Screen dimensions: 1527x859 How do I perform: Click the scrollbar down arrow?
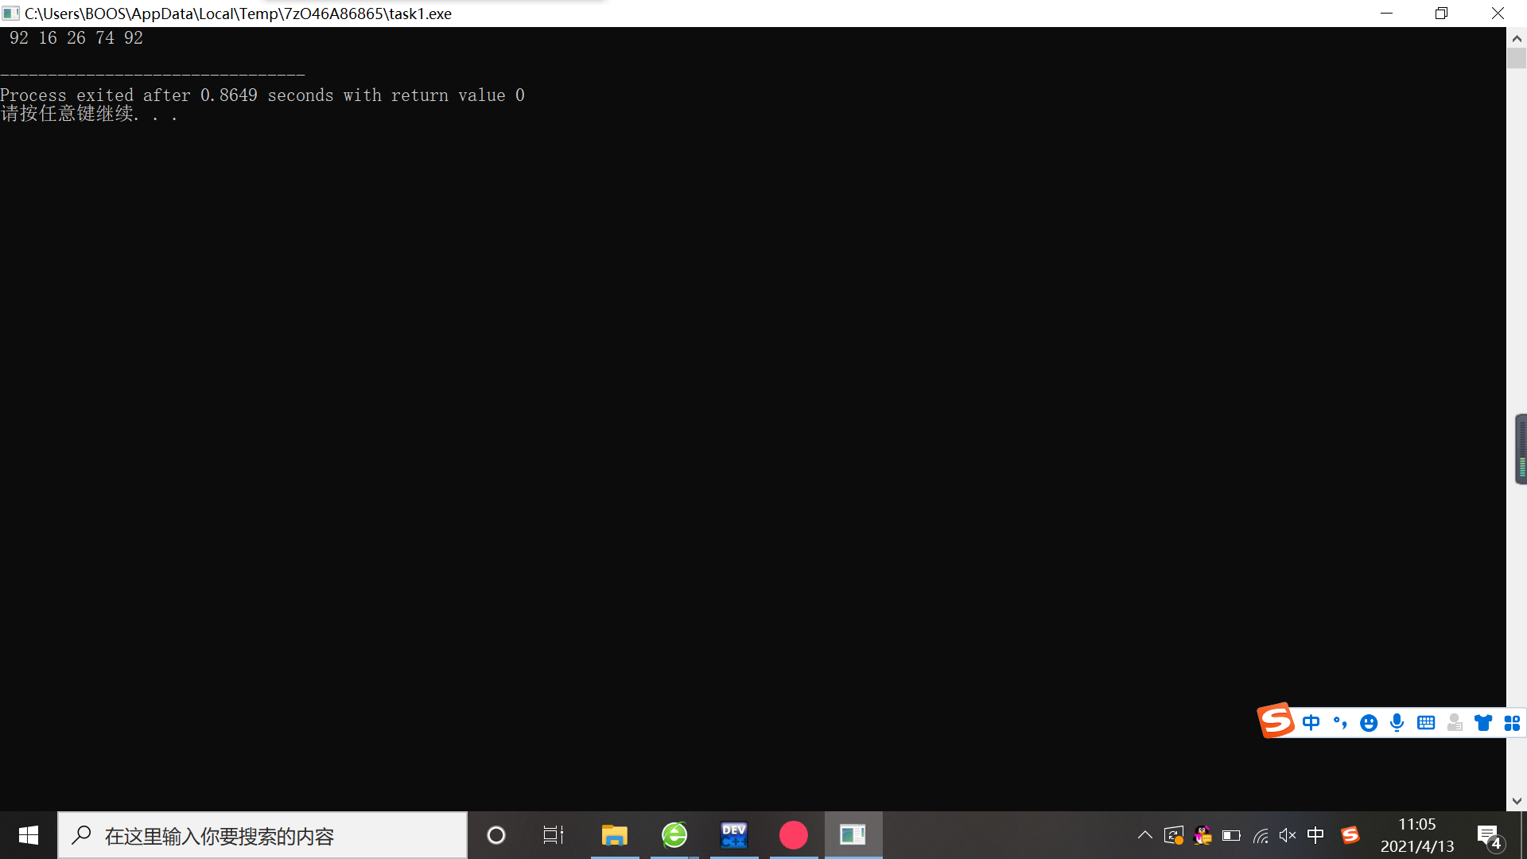1516,801
